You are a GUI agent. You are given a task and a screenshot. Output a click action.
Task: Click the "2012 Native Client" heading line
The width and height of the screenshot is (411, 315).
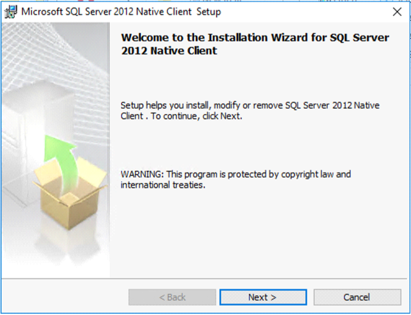169,51
